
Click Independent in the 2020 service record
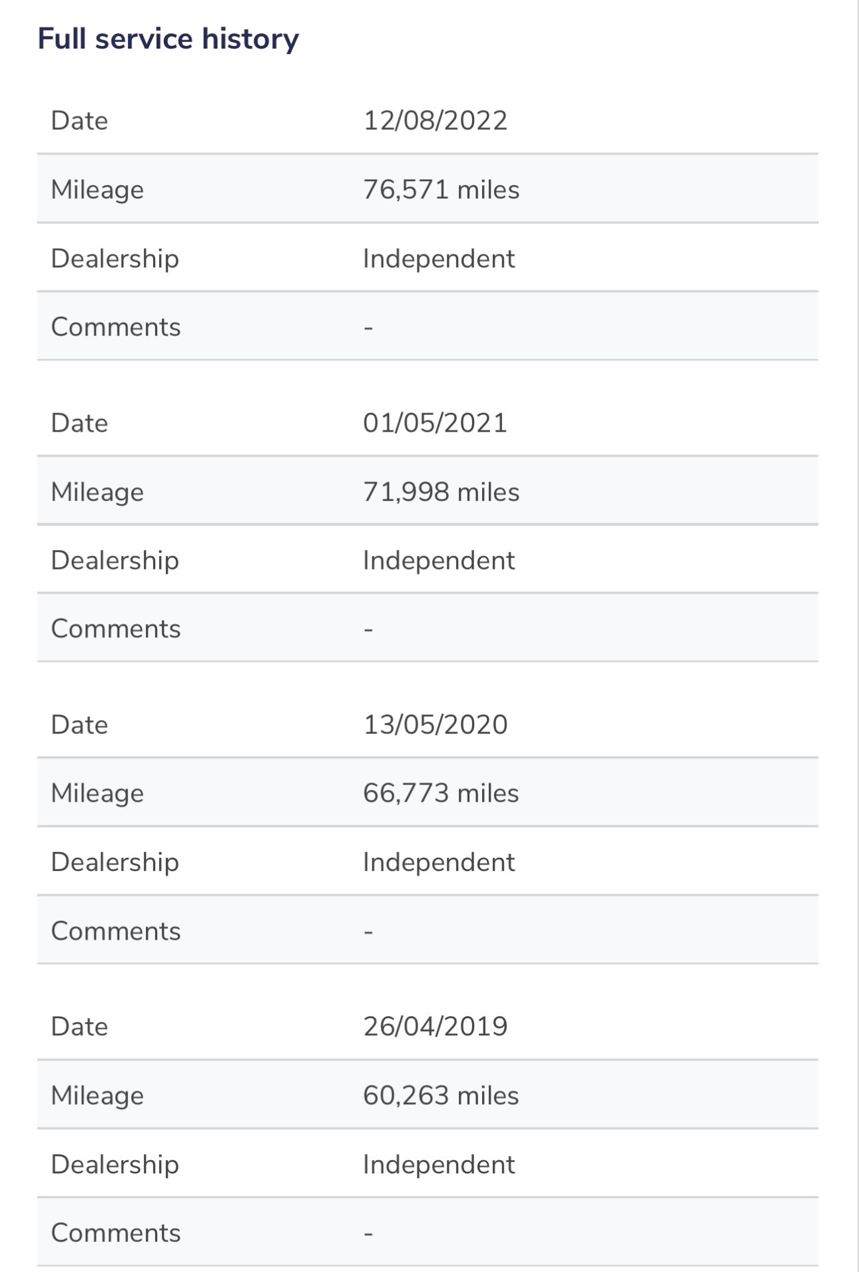click(439, 862)
